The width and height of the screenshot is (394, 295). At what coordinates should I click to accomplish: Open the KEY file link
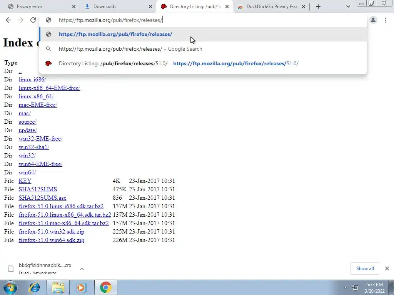coord(25,181)
